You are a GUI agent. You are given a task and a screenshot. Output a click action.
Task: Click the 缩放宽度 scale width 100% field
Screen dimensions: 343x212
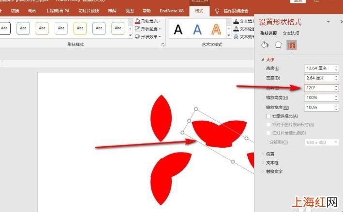pos(322,107)
